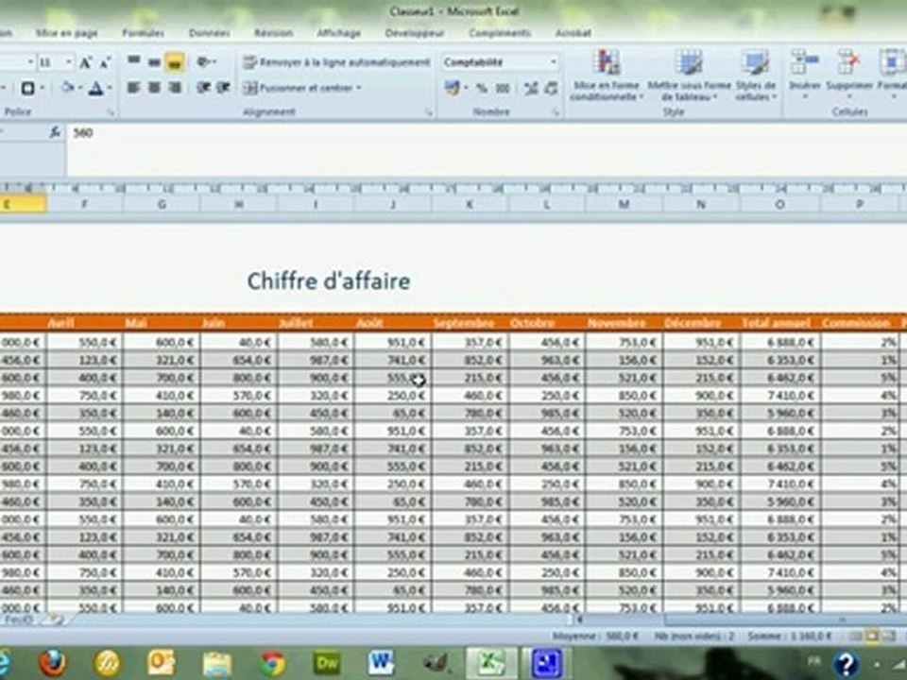Center text horizontally

click(154, 88)
